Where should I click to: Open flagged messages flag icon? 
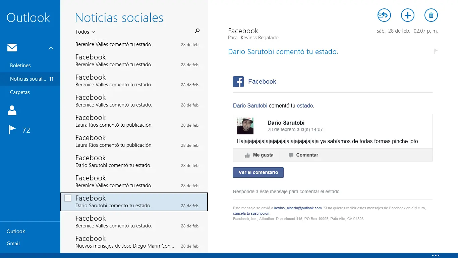pyautogui.click(x=12, y=130)
